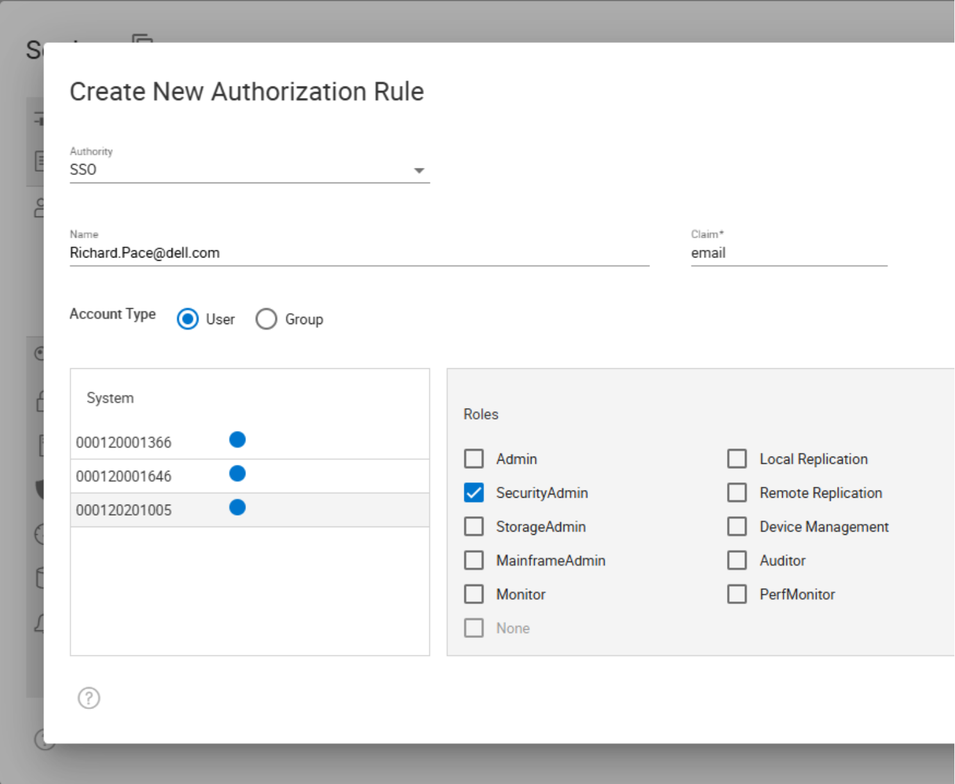Screen dimensions: 955x784
Task: Uncheck the SecurityAdmin role
Action: coord(474,493)
